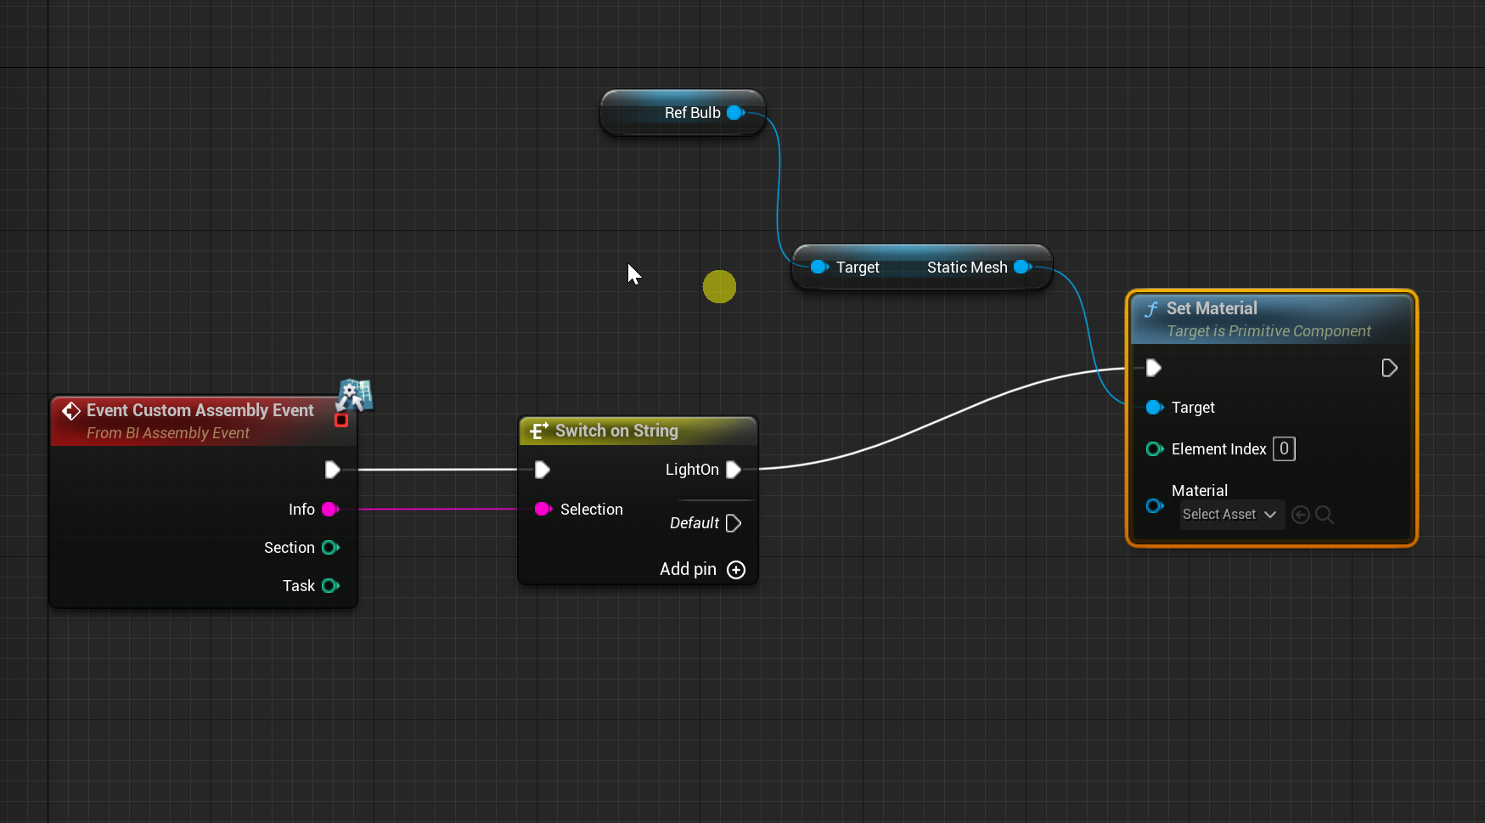Image resolution: width=1485 pixels, height=823 pixels.
Task: Click the Material input pin
Action: click(1154, 505)
